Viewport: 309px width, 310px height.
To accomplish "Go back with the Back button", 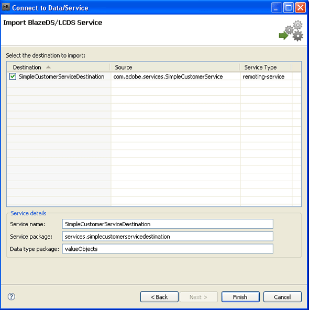I will point(159,297).
